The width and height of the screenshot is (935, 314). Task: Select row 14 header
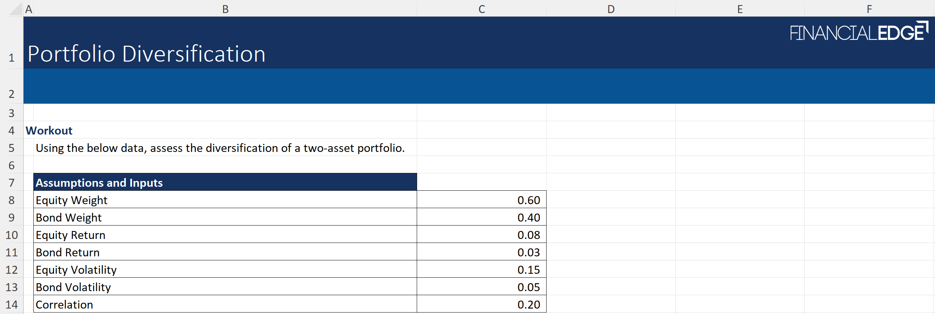tap(12, 305)
